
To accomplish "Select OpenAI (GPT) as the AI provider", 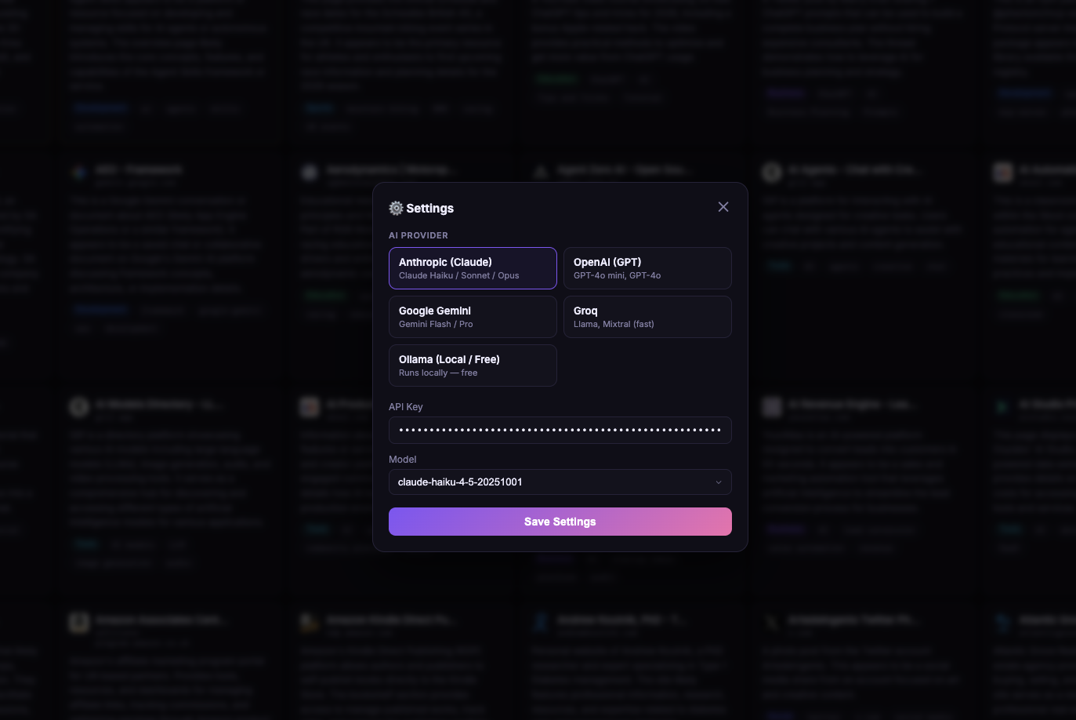I will pos(647,268).
